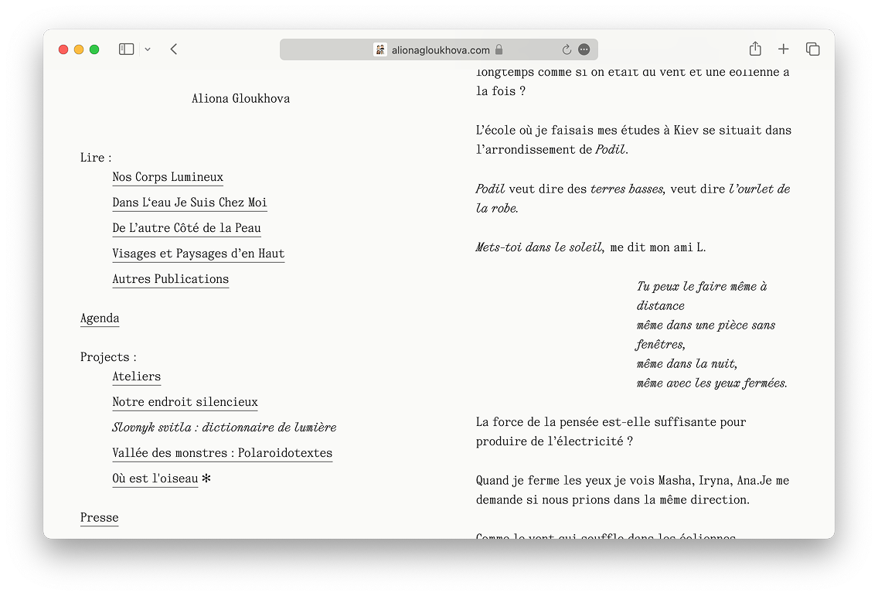Open the page options ellipsis menu
The width and height of the screenshot is (878, 596).
(584, 49)
